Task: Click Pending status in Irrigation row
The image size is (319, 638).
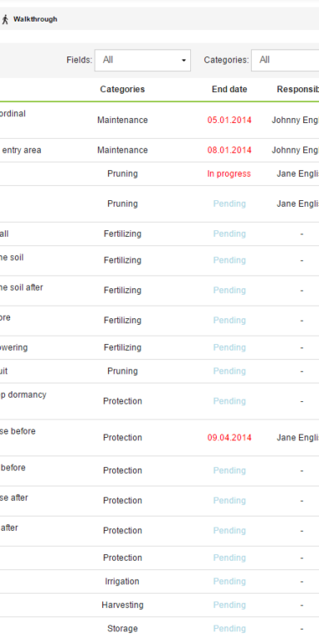Action: pyautogui.click(x=229, y=582)
